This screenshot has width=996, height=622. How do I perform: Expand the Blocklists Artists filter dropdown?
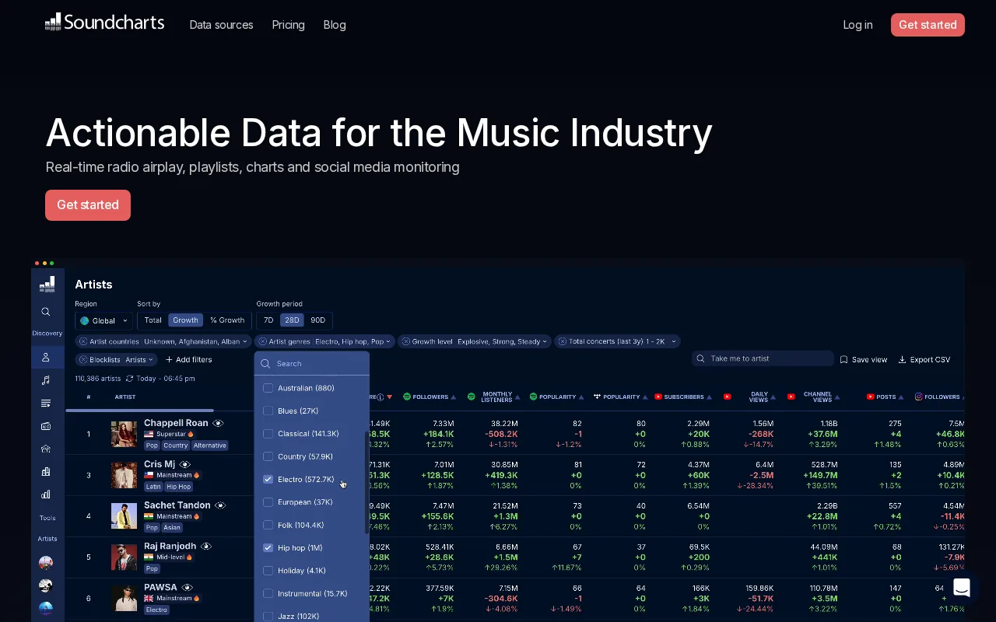tap(151, 360)
